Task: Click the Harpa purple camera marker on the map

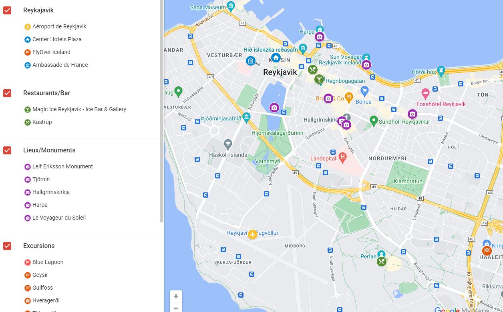Action: 319,37
